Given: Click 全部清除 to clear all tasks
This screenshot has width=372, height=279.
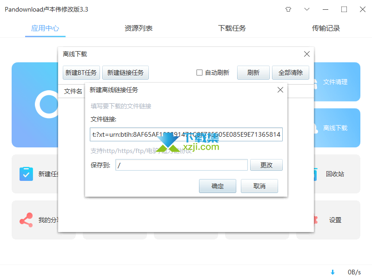Looking at the screenshot, I should click(x=291, y=73).
